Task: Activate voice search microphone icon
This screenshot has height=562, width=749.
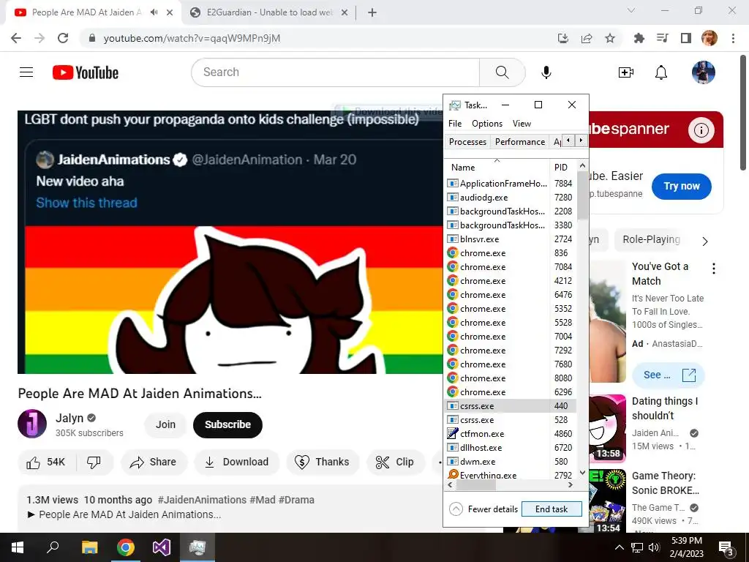Action: coord(546,72)
